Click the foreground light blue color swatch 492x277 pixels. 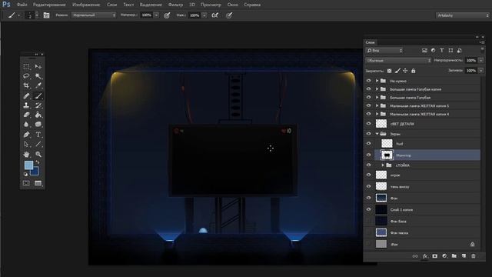point(28,165)
